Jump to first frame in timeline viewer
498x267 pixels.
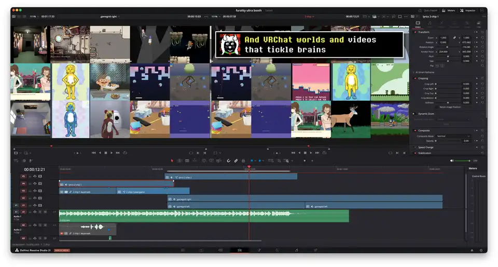click(293, 153)
